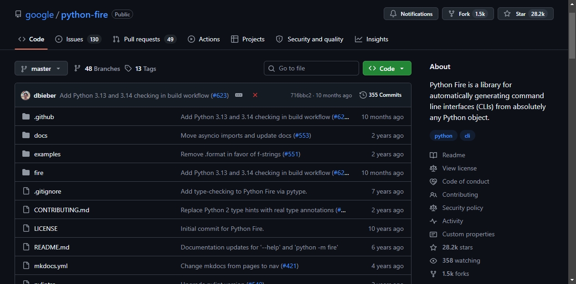Open the .github folder

(44, 117)
